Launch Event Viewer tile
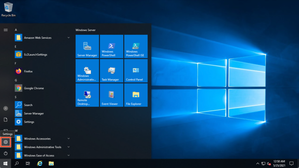Screen dimensions: 299x168 tap(112, 95)
